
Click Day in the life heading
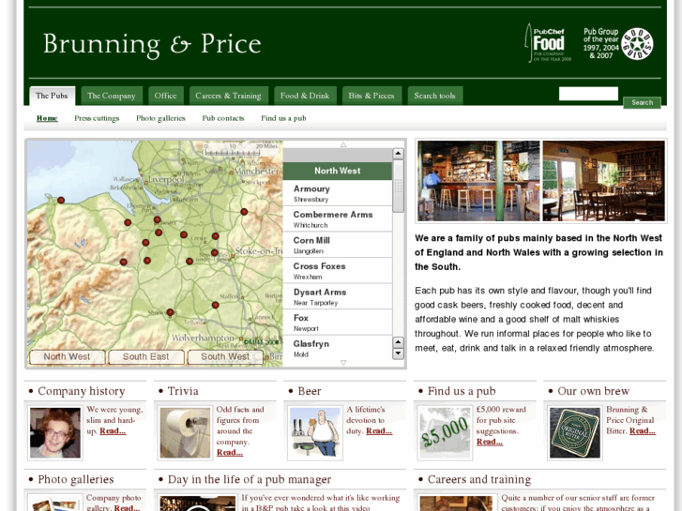click(250, 479)
